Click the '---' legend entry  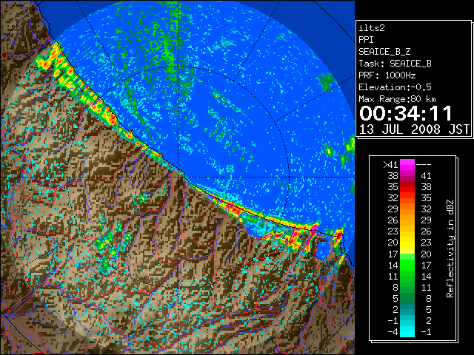(424, 165)
